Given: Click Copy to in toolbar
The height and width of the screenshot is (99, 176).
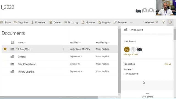Looking at the screenshot, I should 104,22.
